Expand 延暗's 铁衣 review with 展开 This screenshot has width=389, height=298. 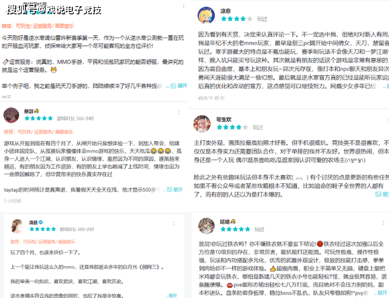(x=382, y=293)
